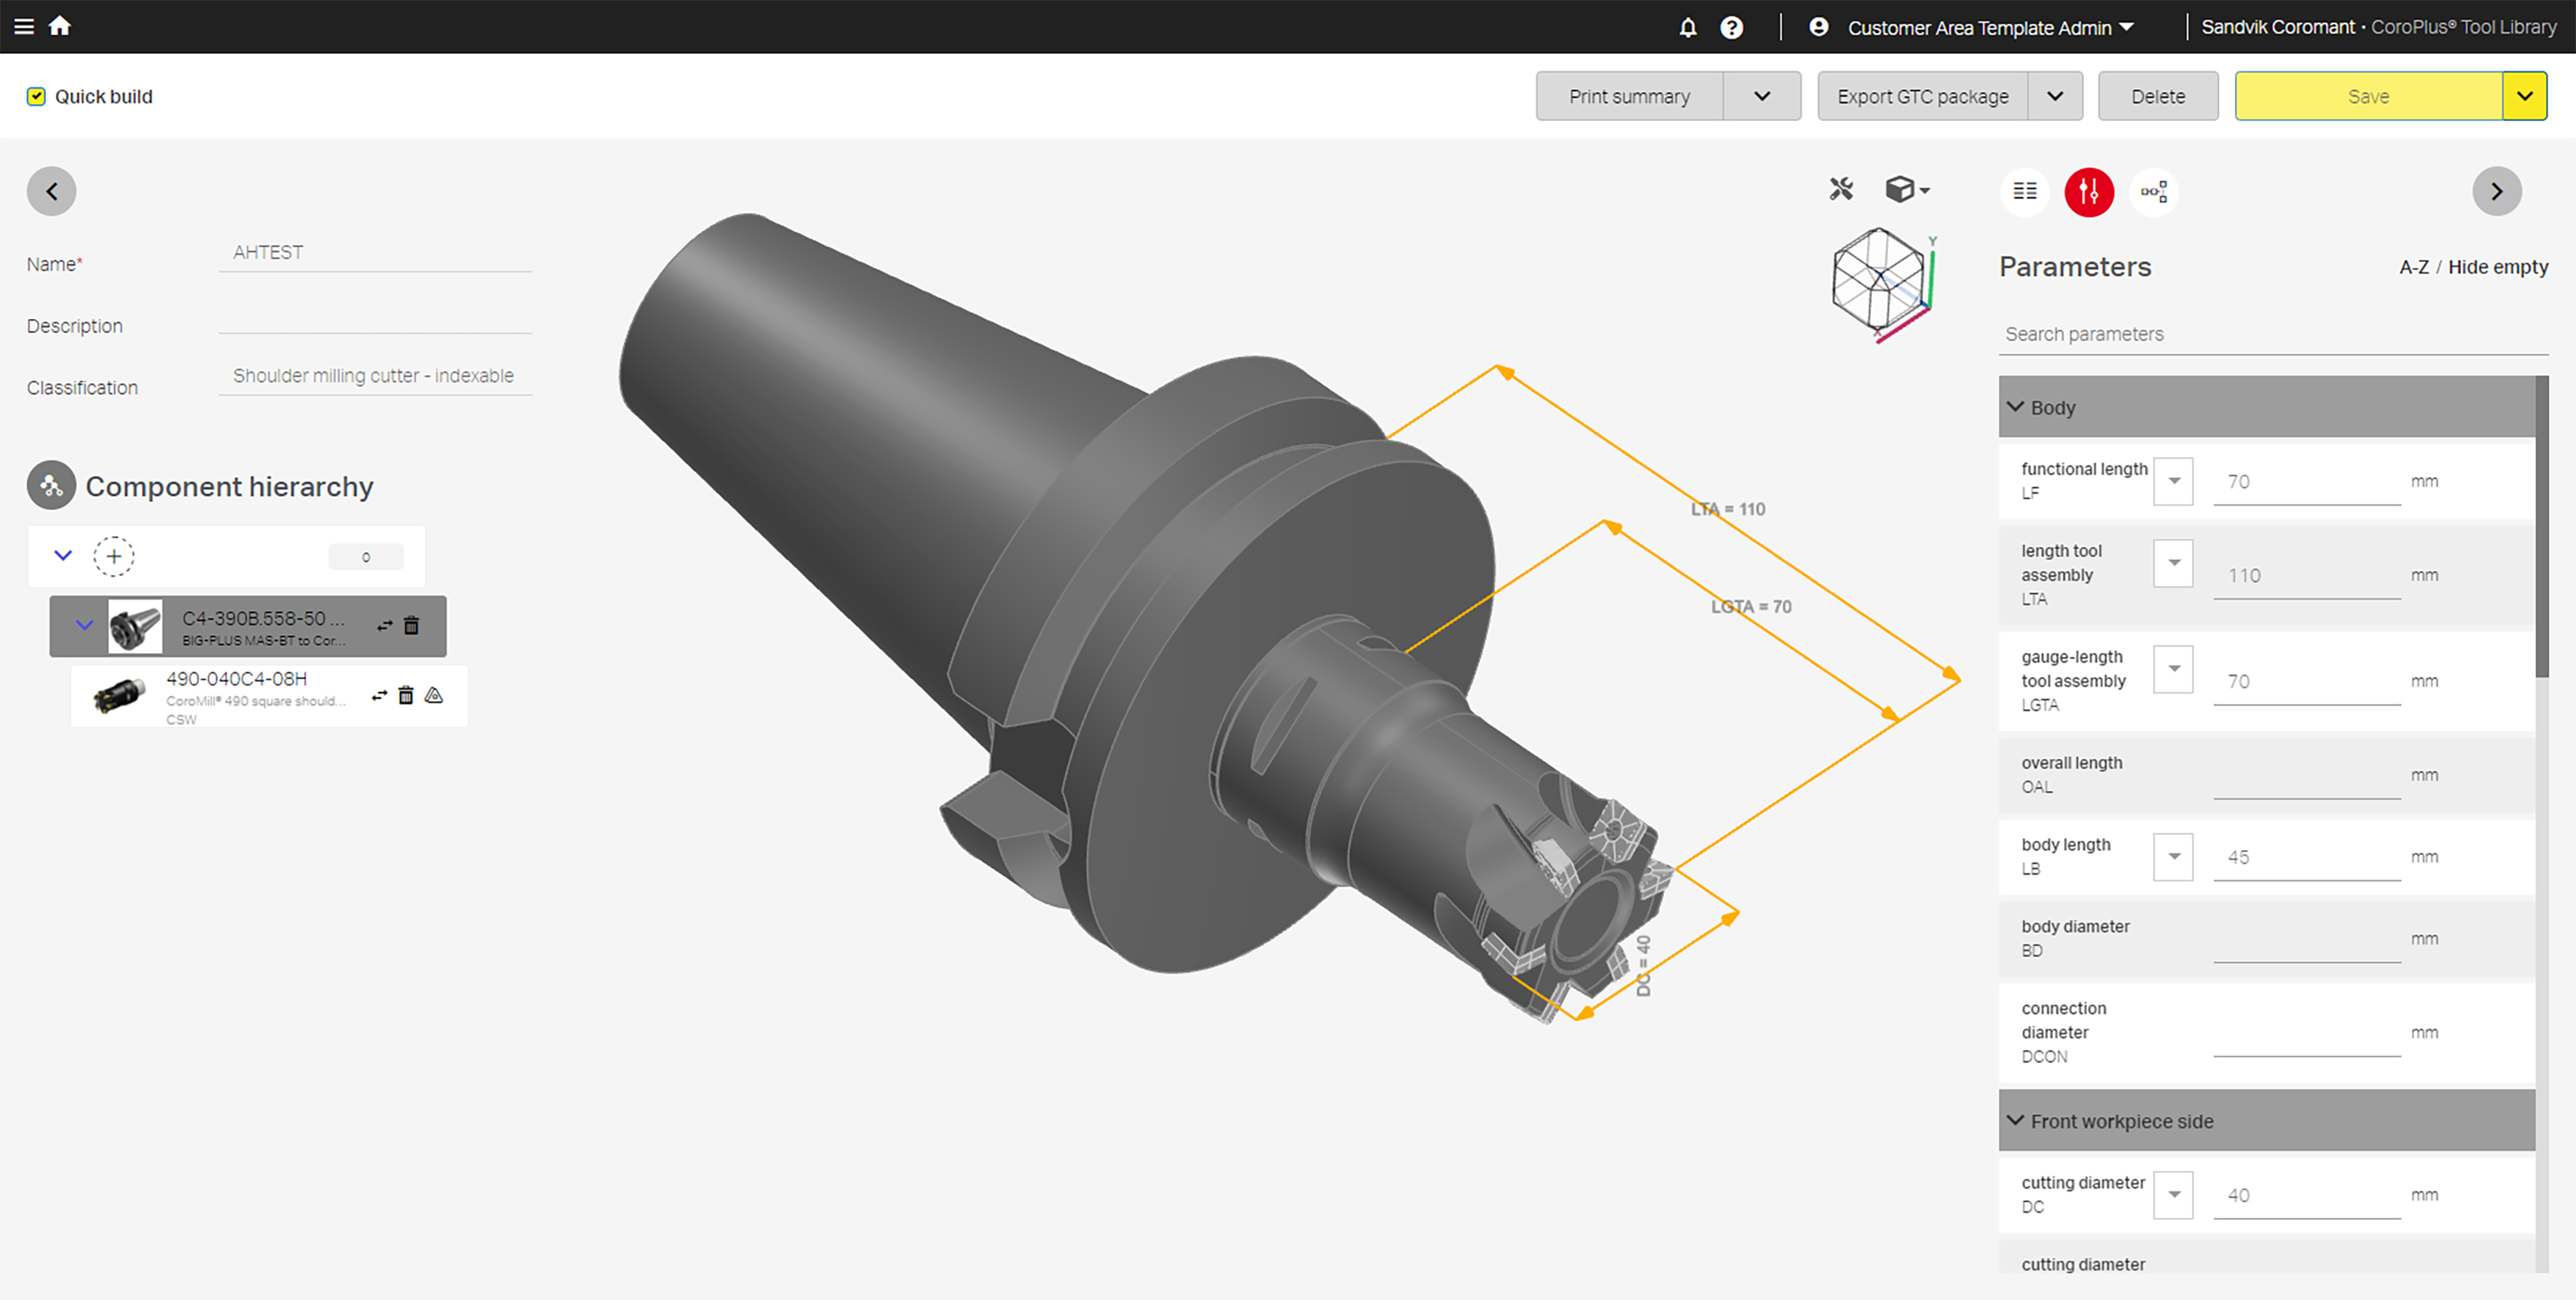Click the Print summary button

(1629, 96)
